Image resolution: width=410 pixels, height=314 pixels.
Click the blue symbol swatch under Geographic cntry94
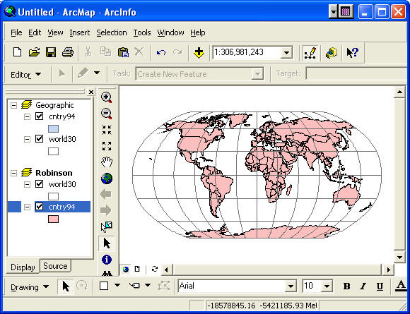click(53, 128)
